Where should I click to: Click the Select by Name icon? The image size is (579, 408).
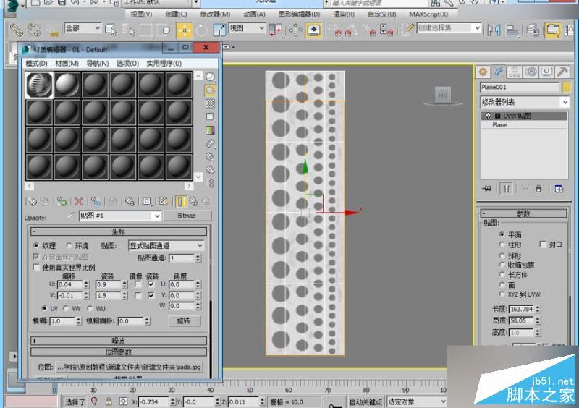[x=128, y=30]
